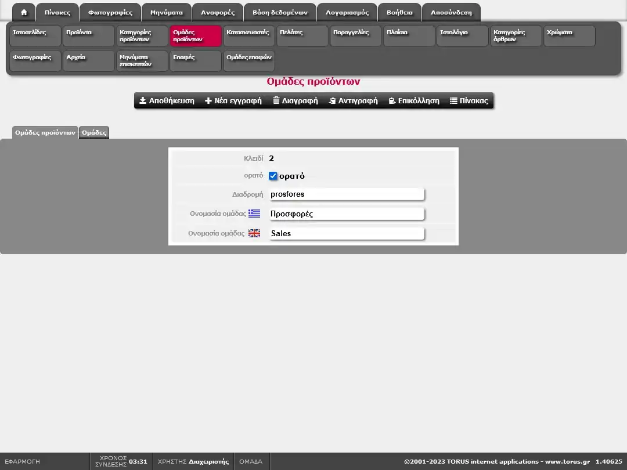
Task: Click the home icon tab
Action: 24,13
